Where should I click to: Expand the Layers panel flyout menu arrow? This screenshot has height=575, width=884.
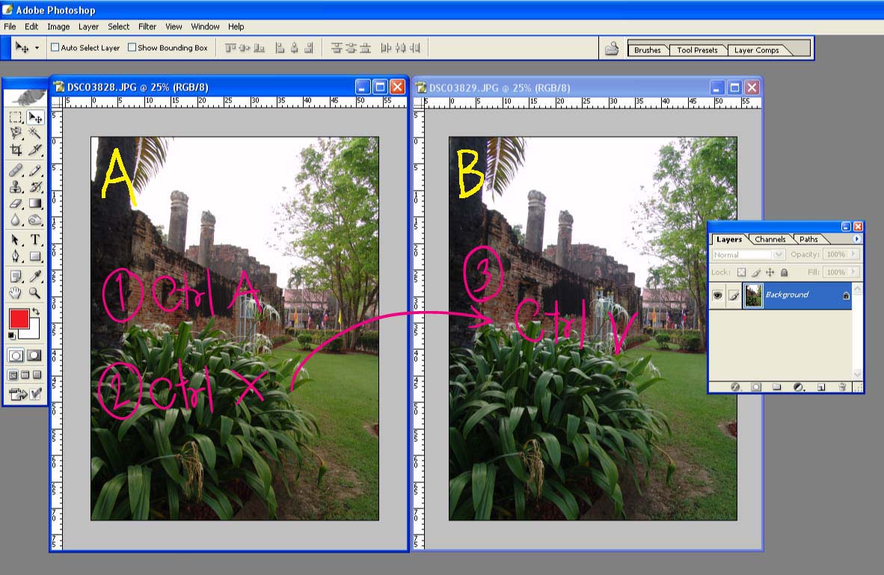(856, 239)
